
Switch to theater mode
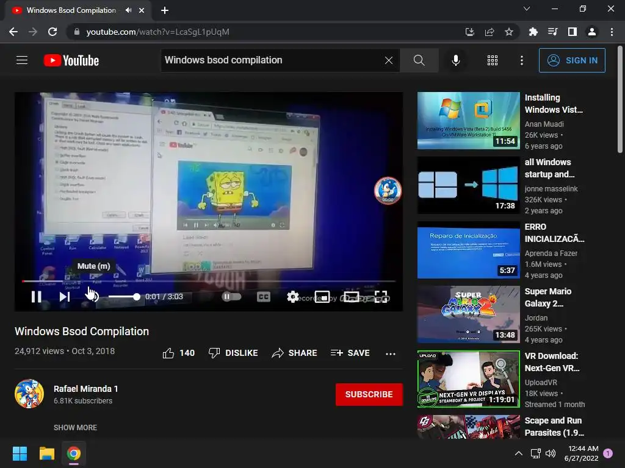tap(351, 297)
